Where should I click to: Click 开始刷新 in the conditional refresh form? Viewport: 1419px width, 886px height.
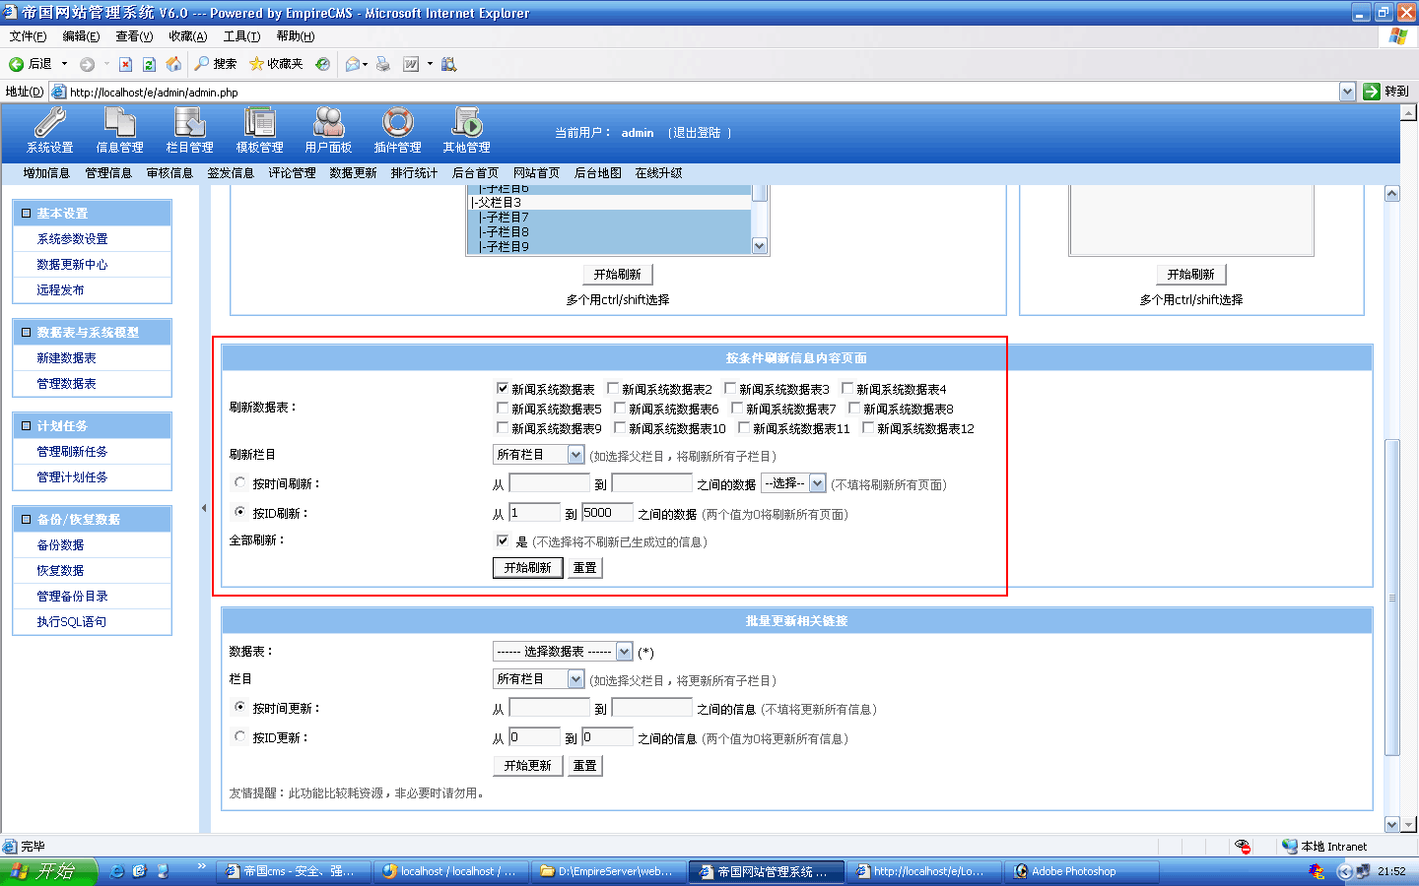pos(527,568)
